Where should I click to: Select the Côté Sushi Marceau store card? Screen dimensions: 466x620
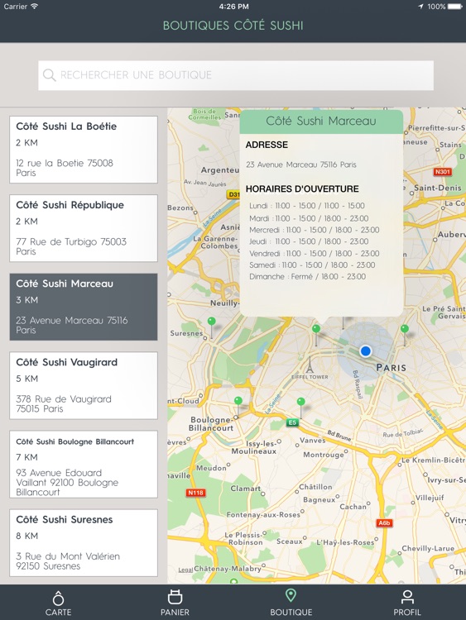(84, 307)
